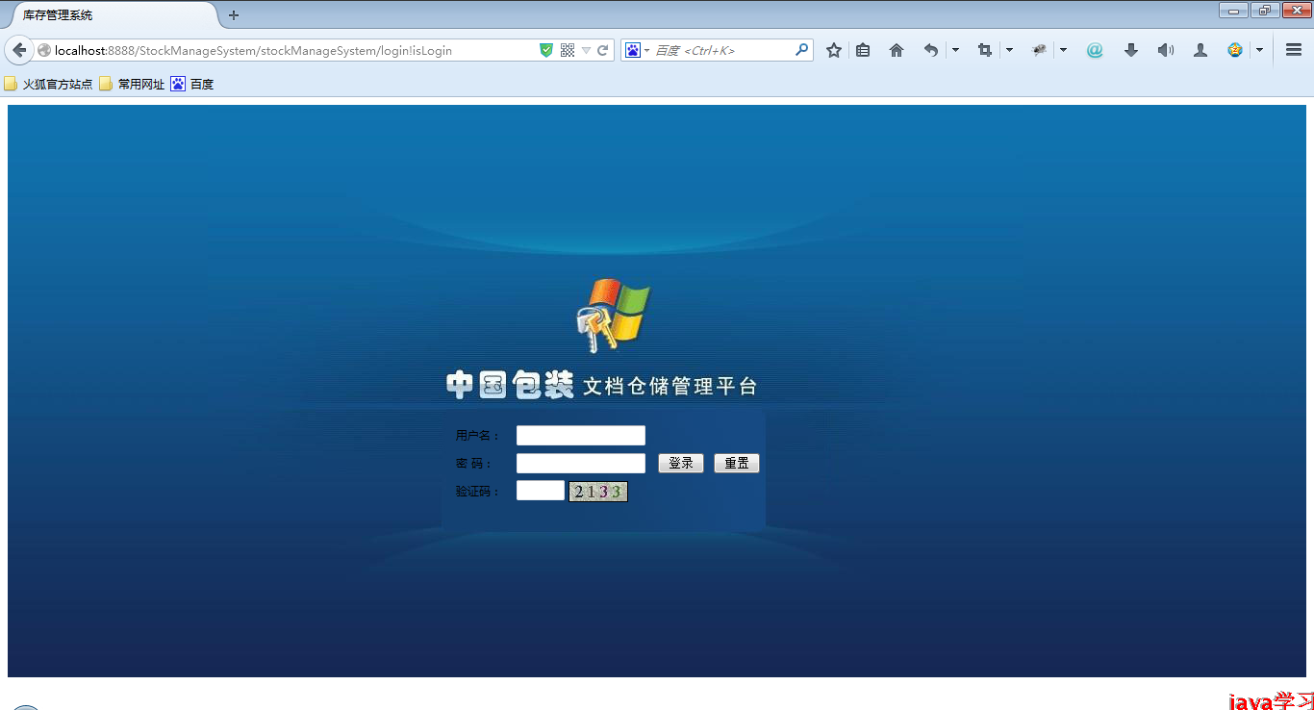Viewport: 1314px width, 710px height.
Task: Go back with the browser back arrow
Action: point(19,50)
